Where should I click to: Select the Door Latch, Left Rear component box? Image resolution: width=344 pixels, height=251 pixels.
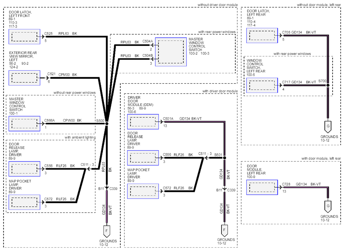pos(262,35)
